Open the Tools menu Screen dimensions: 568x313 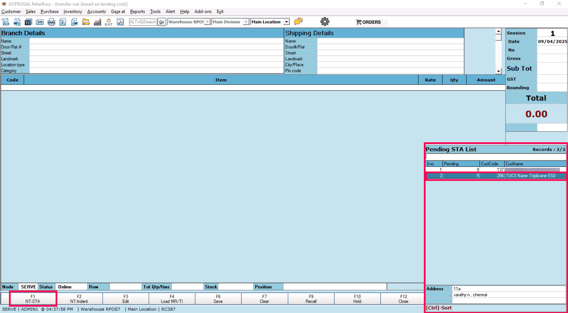(x=155, y=12)
